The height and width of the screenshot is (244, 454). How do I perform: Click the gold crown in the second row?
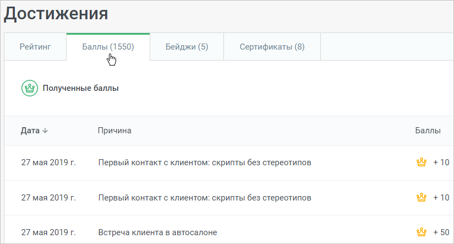(422, 197)
